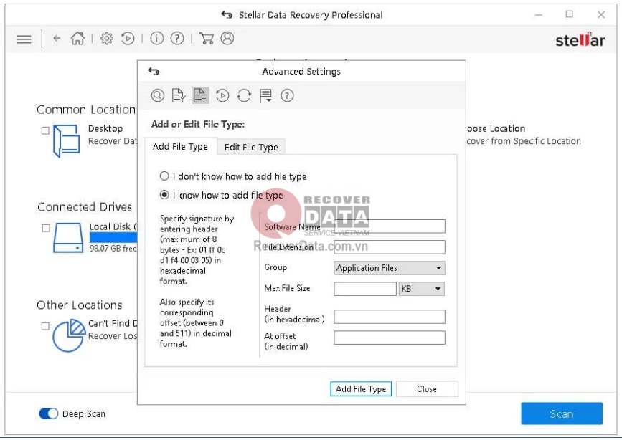Click the At offset decimal input field
Viewport: 622px width, 440px height.
click(389, 338)
